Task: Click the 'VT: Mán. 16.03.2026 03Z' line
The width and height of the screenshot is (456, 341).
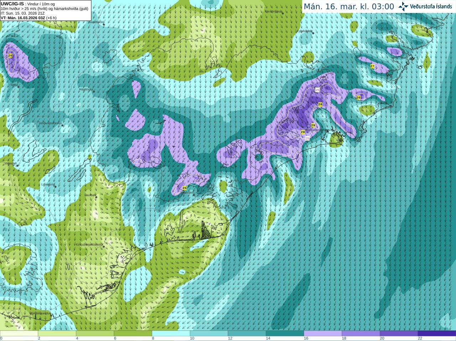Action: 28,18
